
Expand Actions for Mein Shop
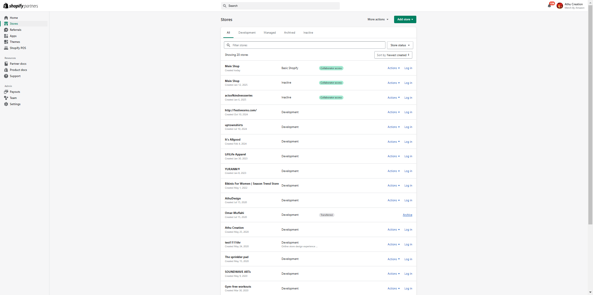click(393, 68)
